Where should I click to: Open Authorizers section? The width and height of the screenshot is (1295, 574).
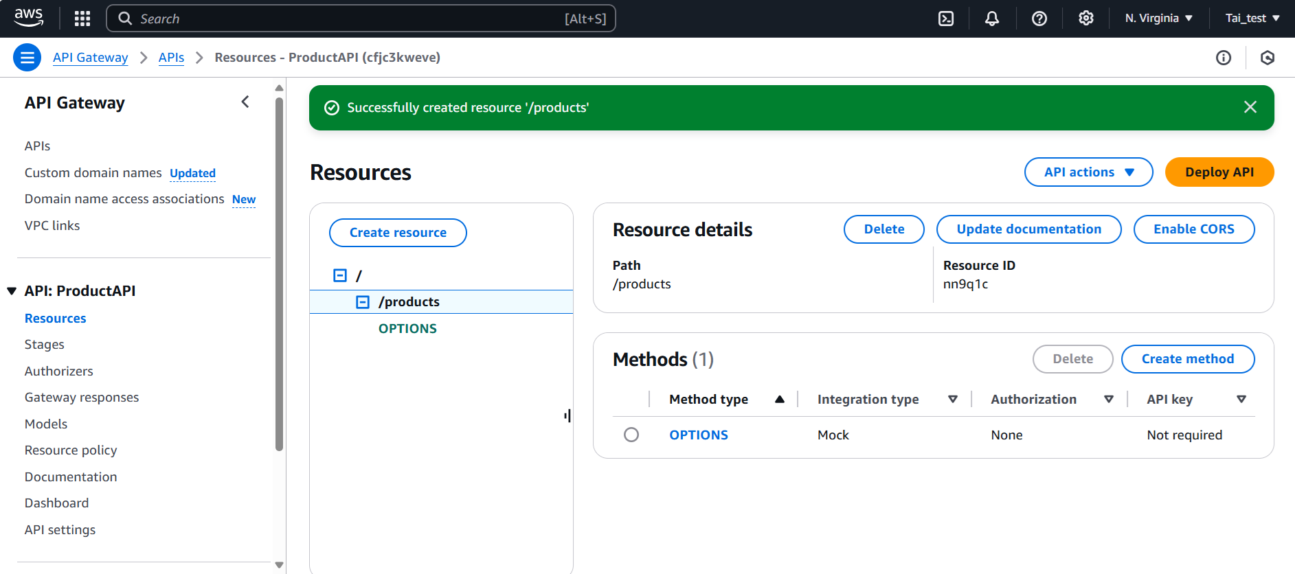pos(59,371)
